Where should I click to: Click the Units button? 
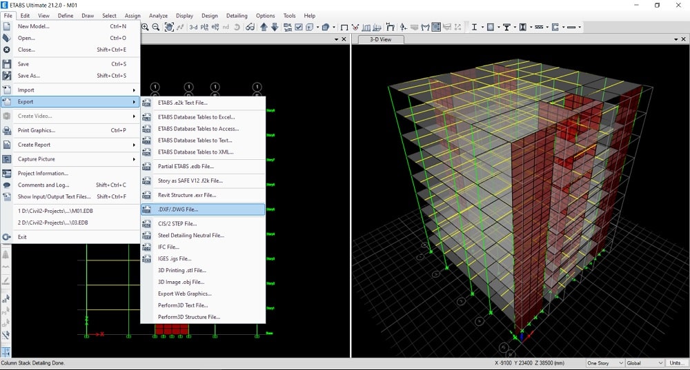pyautogui.click(x=676, y=363)
